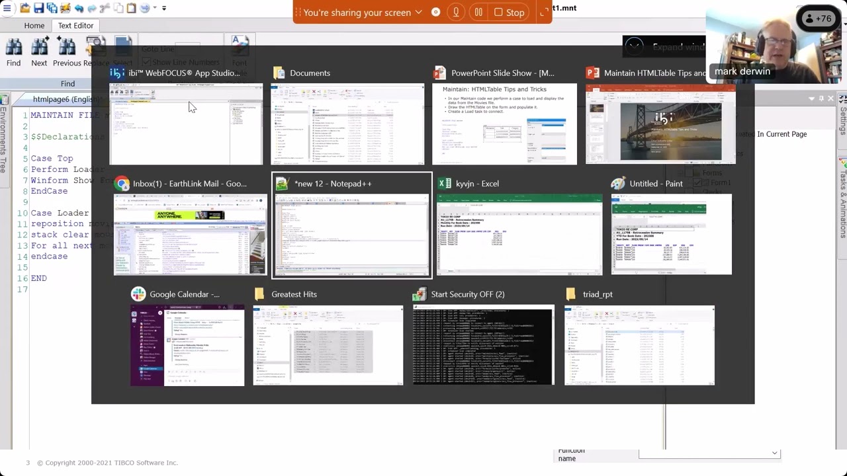Switch to *new 12 - Notepad++ window
This screenshot has width=847, height=476.
pos(352,226)
